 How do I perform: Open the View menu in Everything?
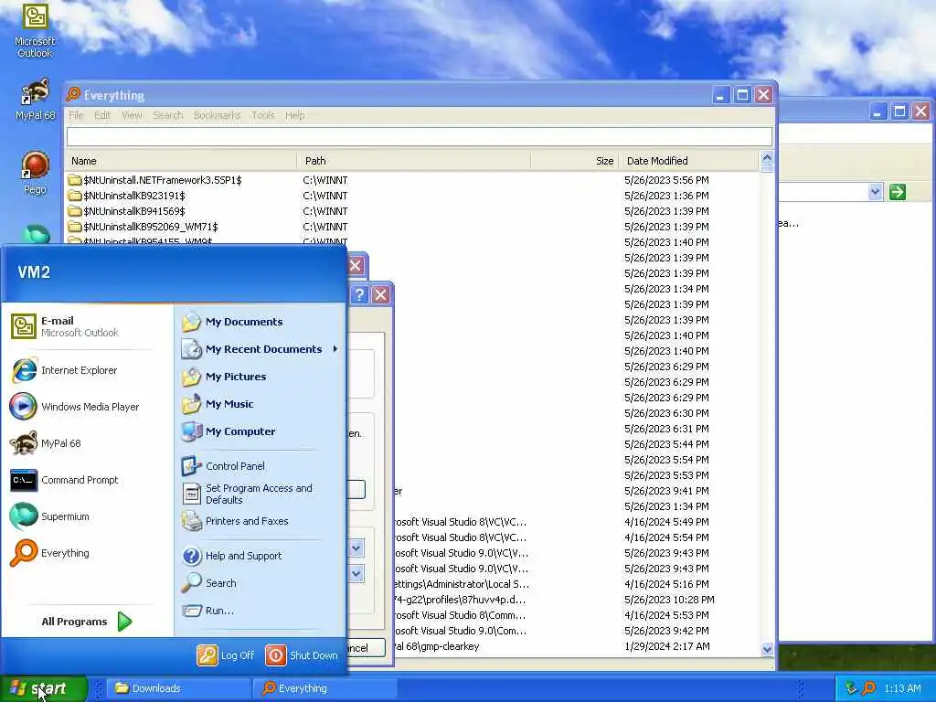click(132, 115)
